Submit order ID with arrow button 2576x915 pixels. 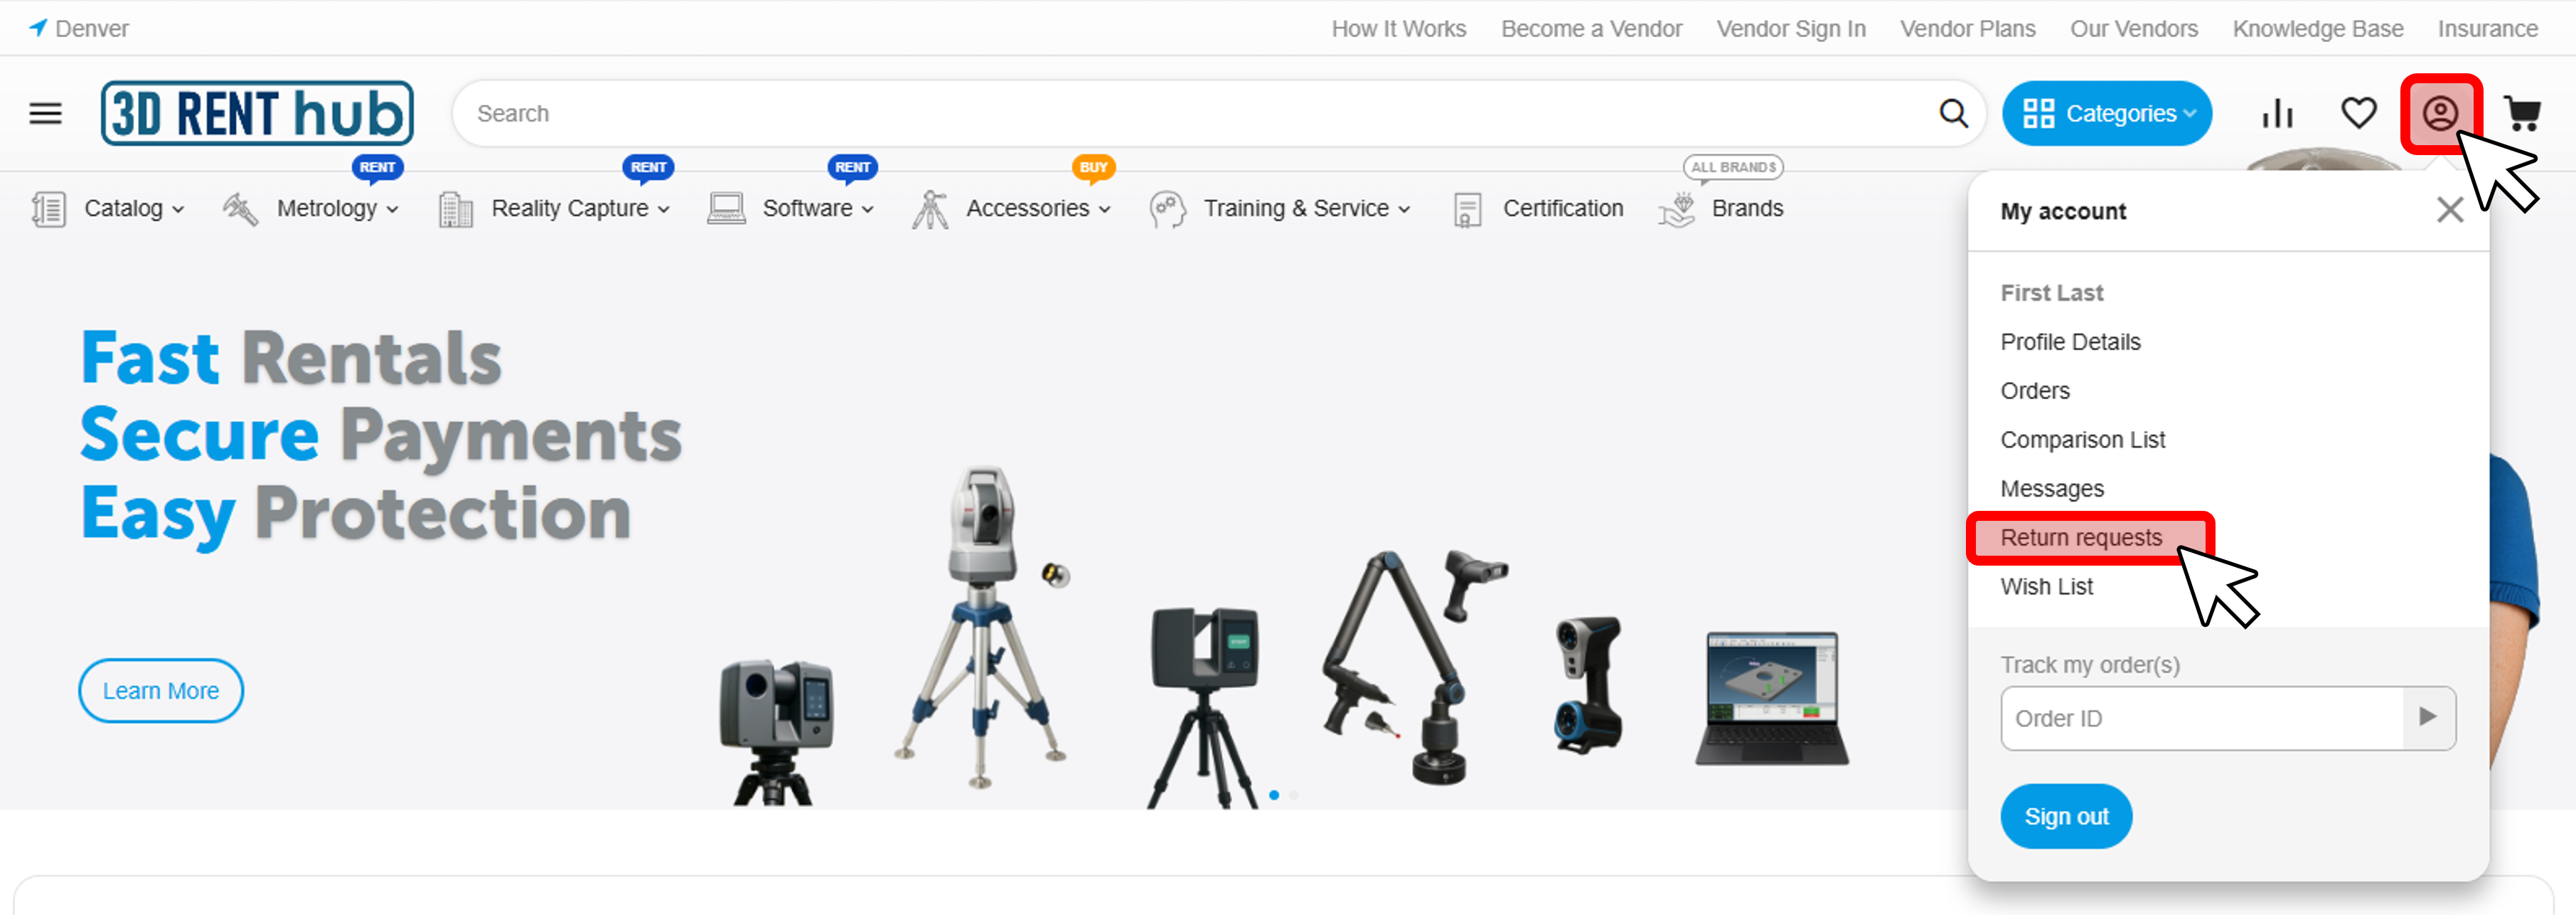(x=2427, y=716)
